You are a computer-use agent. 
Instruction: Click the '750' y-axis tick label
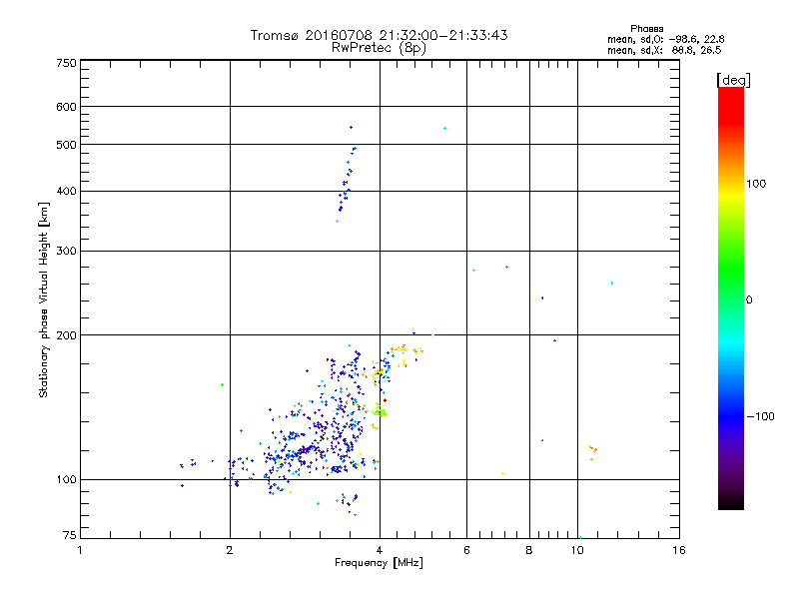click(x=67, y=63)
